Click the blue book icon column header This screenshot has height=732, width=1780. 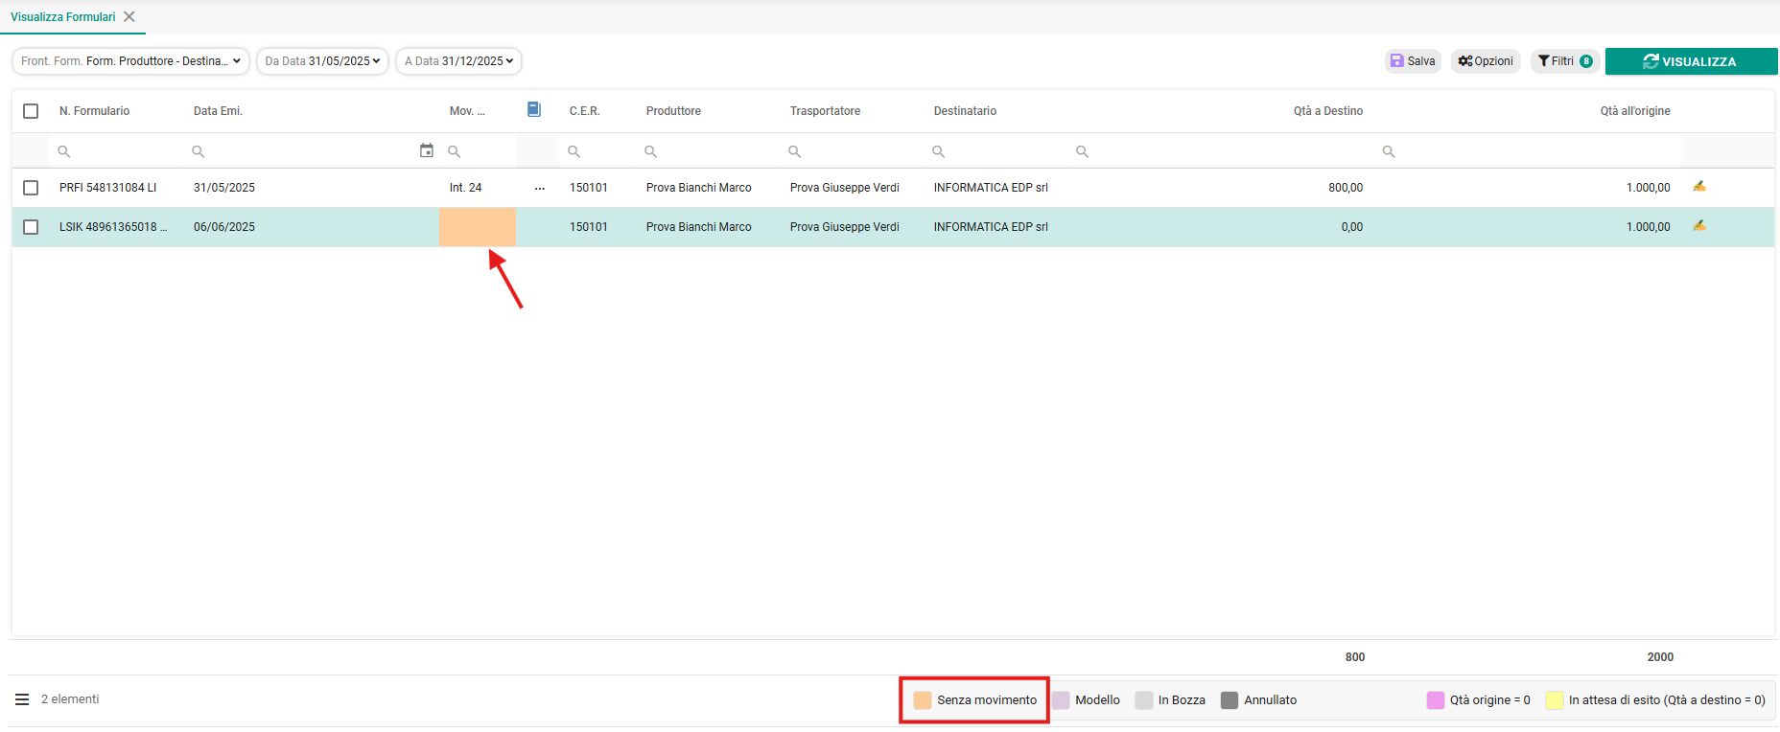pyautogui.click(x=534, y=110)
